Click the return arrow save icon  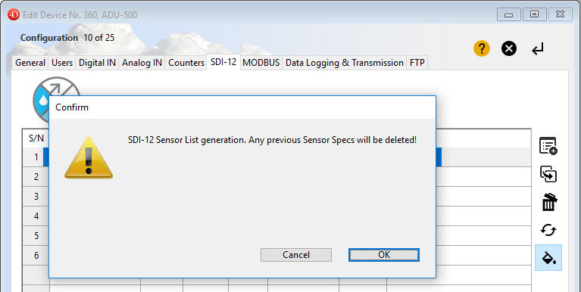[x=538, y=49]
